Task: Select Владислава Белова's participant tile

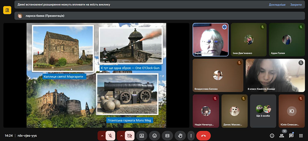Action: (x=218, y=75)
